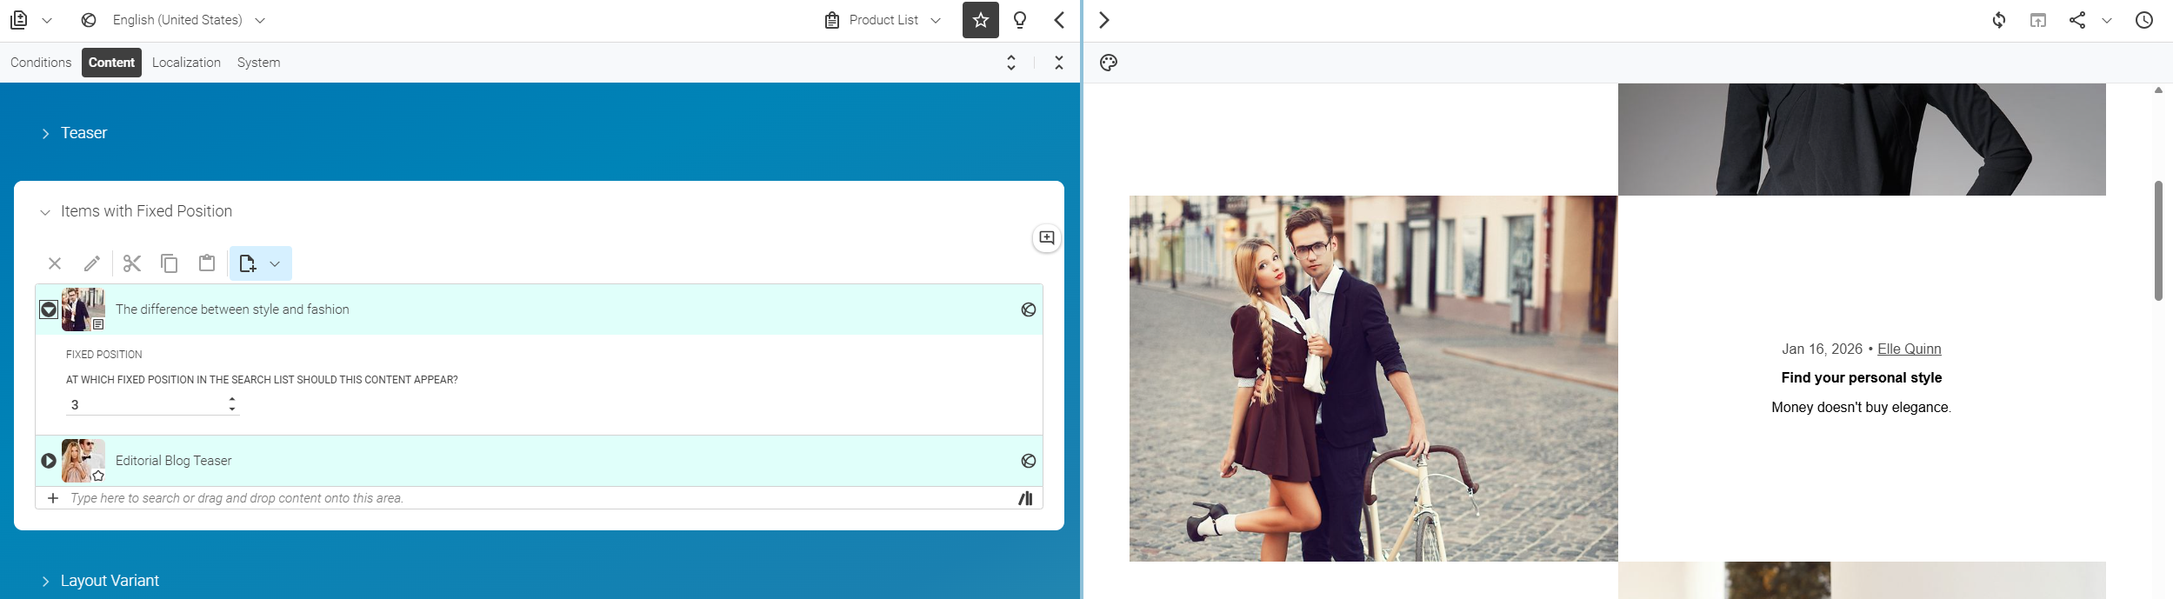Switch to the Localization tab

(x=186, y=63)
